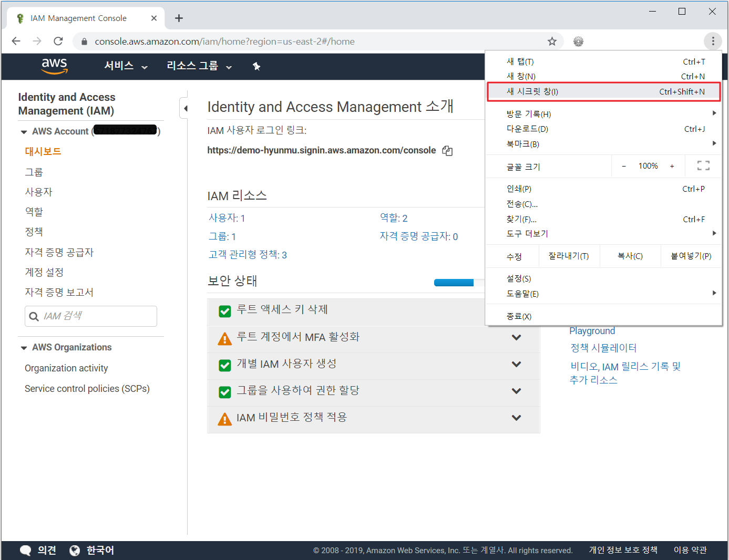Open the 북마크 submenu

pyautogui.click(x=603, y=144)
